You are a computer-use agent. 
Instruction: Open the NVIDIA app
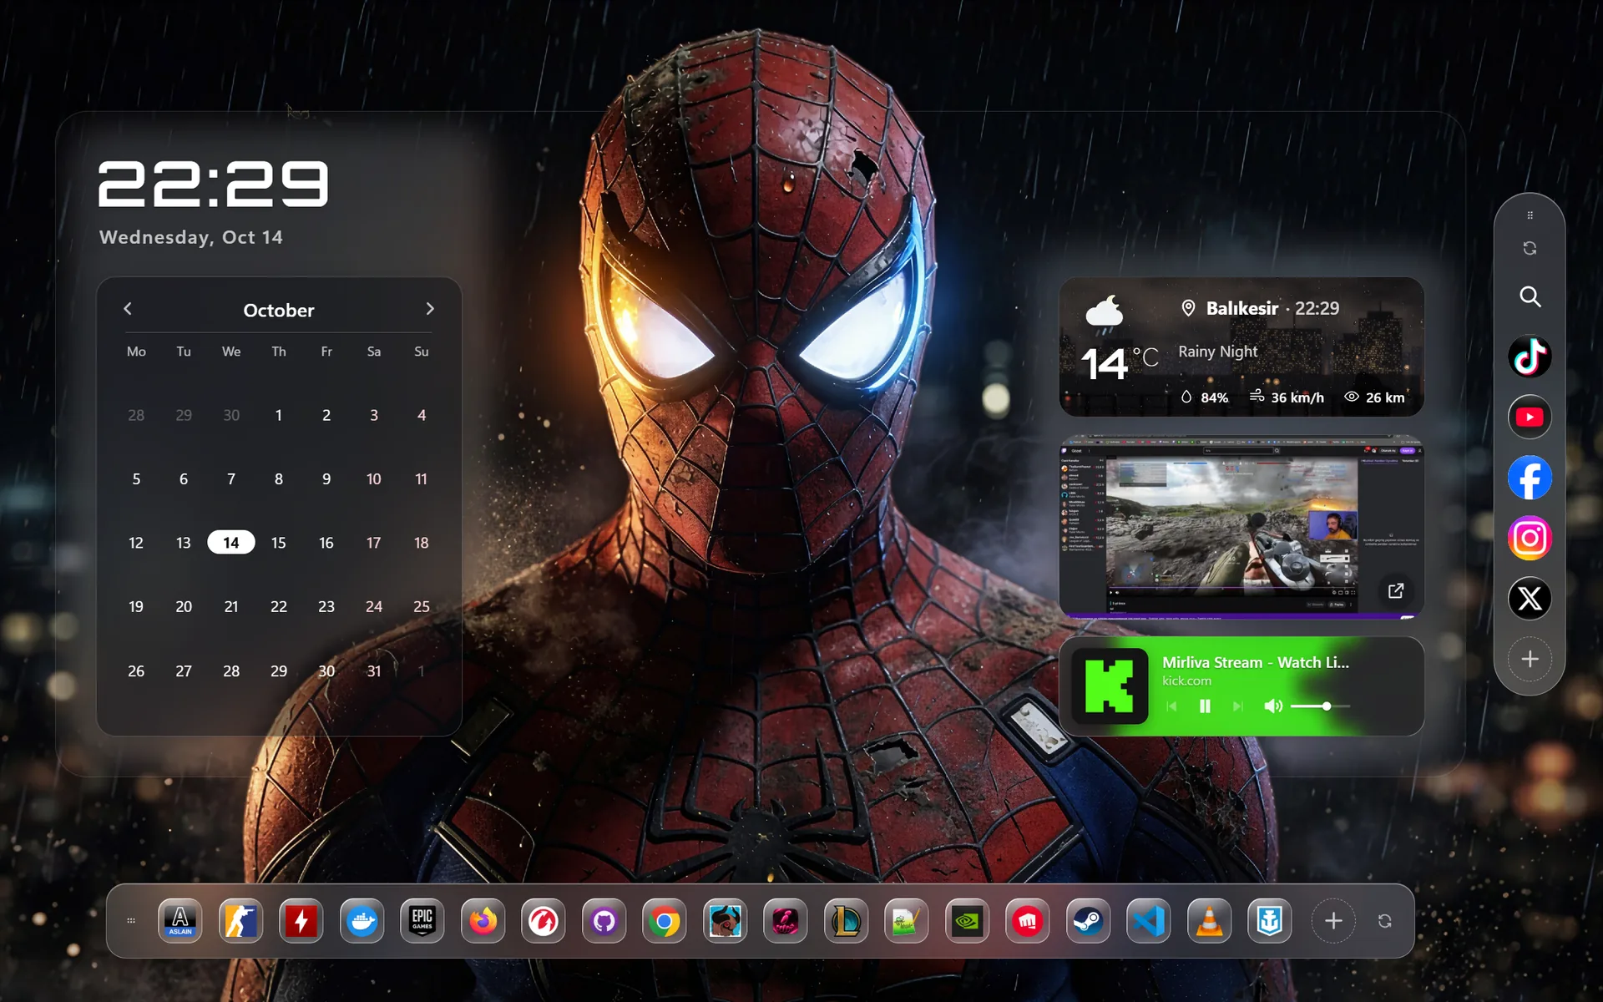(x=968, y=921)
